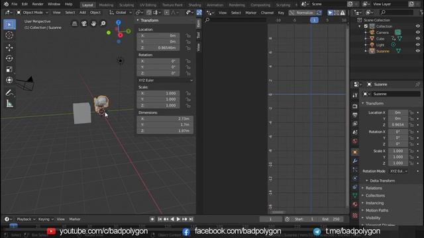424x238 pixels.
Task: Hide Suzanne in the outliner
Action: (418, 51)
